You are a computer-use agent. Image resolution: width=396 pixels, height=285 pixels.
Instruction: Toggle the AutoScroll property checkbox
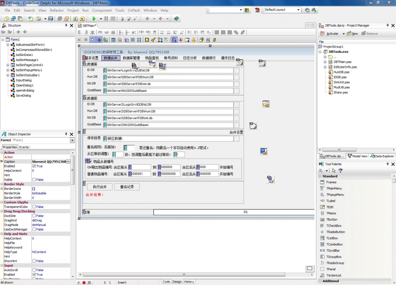coord(34,270)
